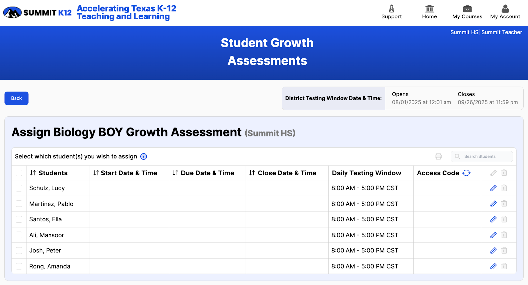Click the info icon beside assign instructions
This screenshot has height=285, width=528.
coord(144,156)
